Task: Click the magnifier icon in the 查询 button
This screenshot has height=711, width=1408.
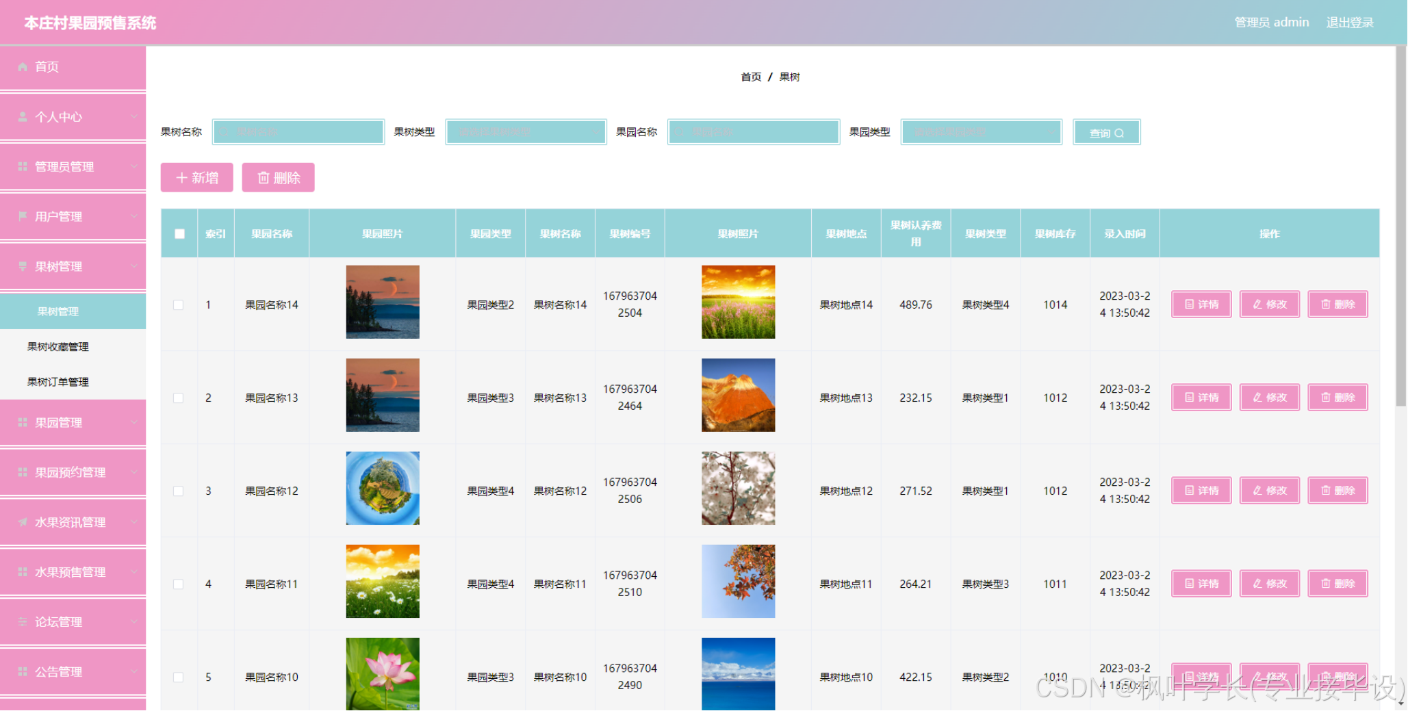Action: point(1119,133)
